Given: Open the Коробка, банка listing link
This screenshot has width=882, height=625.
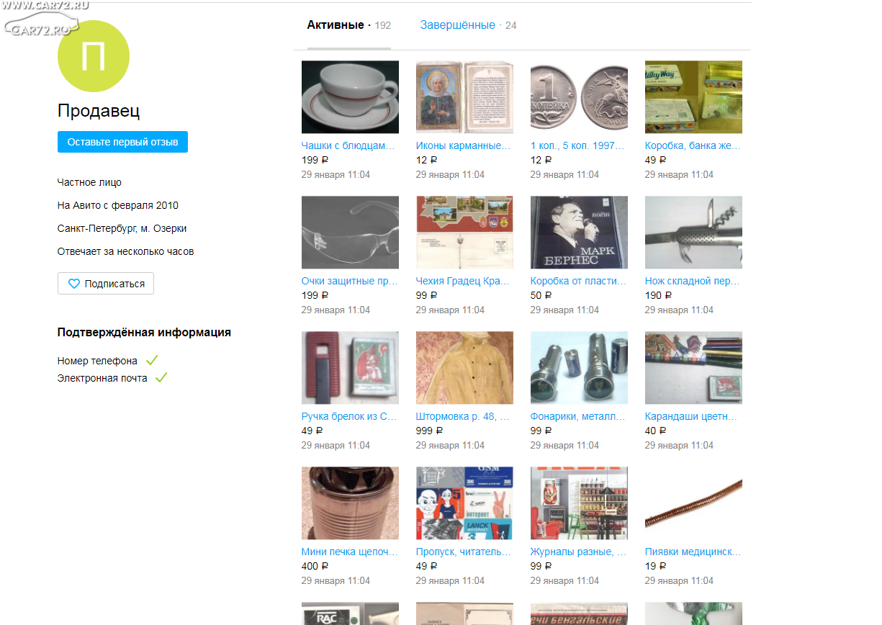Looking at the screenshot, I should (693, 145).
